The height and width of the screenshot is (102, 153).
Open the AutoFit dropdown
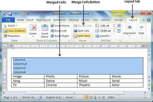[x=103, y=36]
